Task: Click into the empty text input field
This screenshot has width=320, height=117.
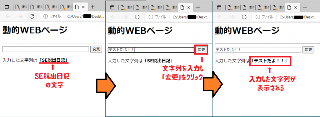Action: pos(46,49)
